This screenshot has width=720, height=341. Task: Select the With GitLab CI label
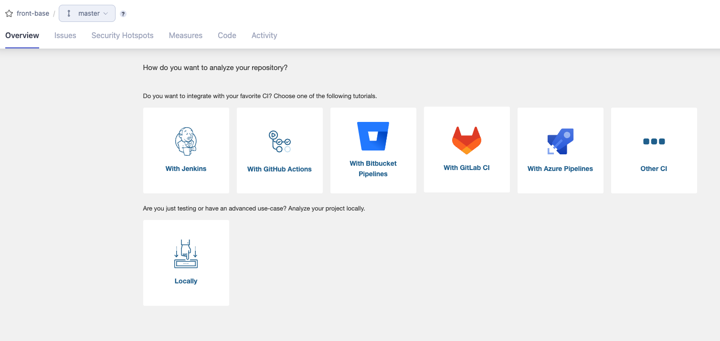(466, 168)
